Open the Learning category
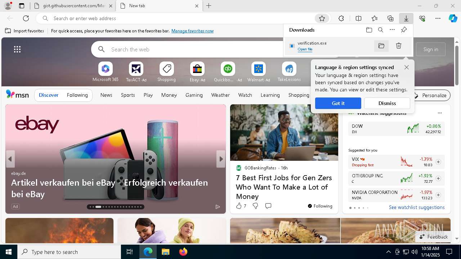461x259 pixels. pos(270,95)
